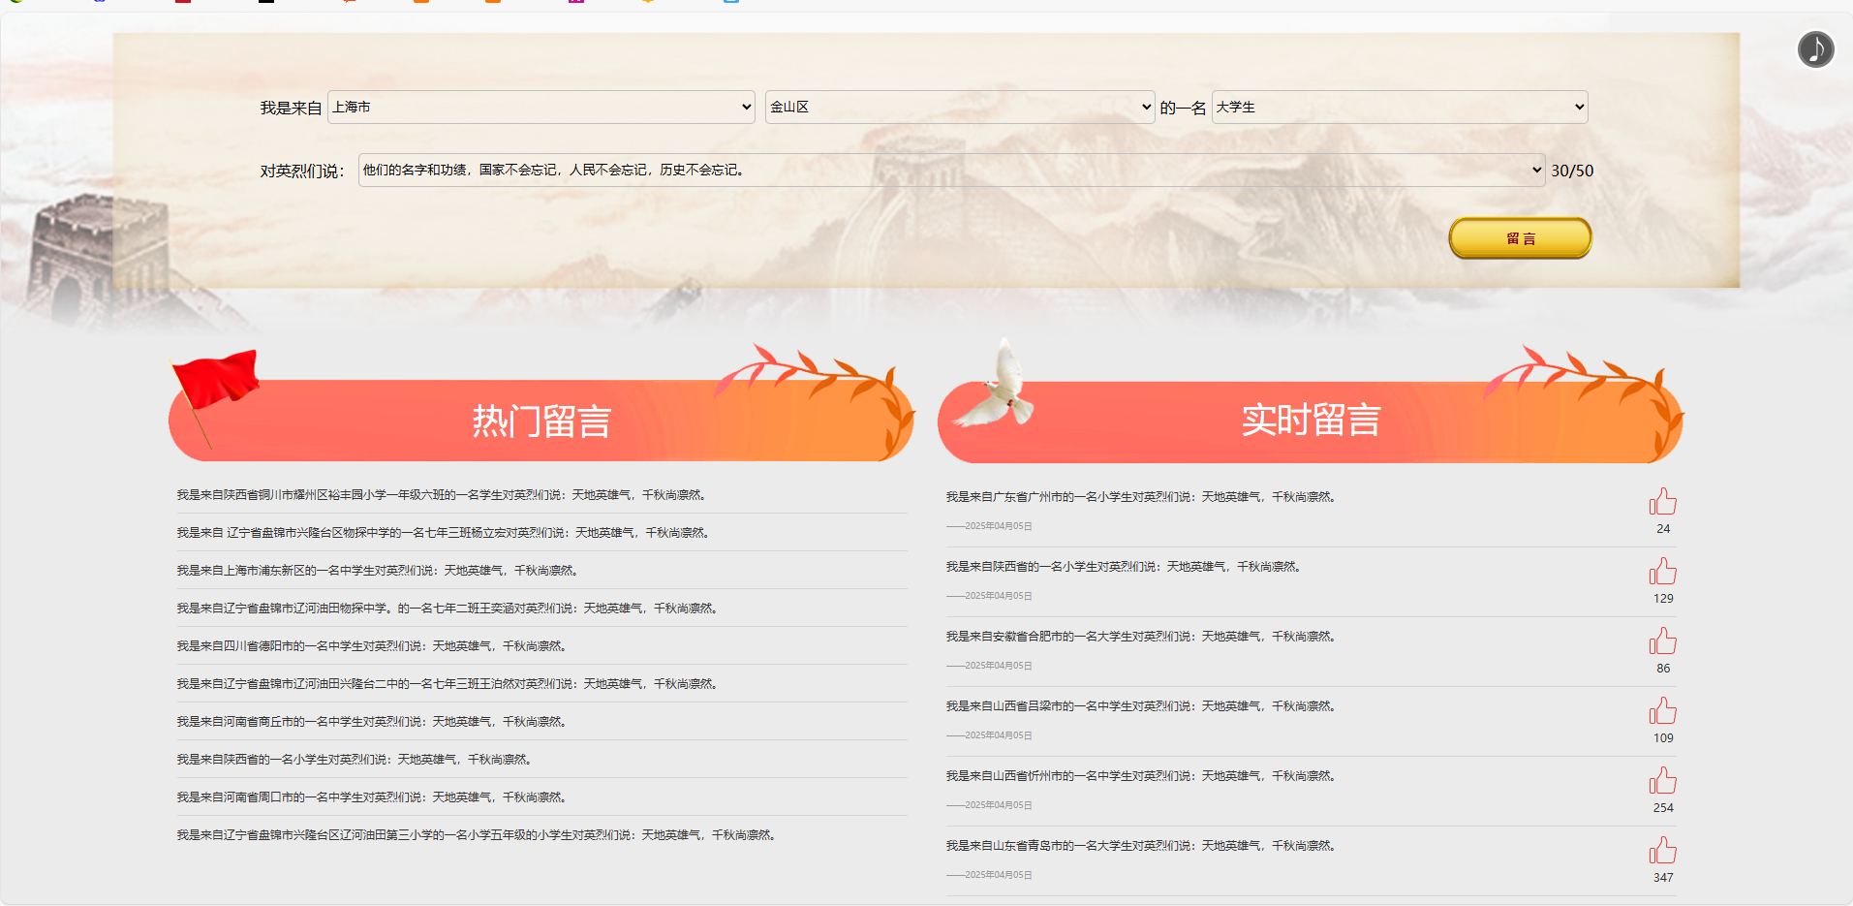The height and width of the screenshot is (906, 1853).
Task: Expand the identity dropdown showing 大学生
Action: click(x=1399, y=107)
